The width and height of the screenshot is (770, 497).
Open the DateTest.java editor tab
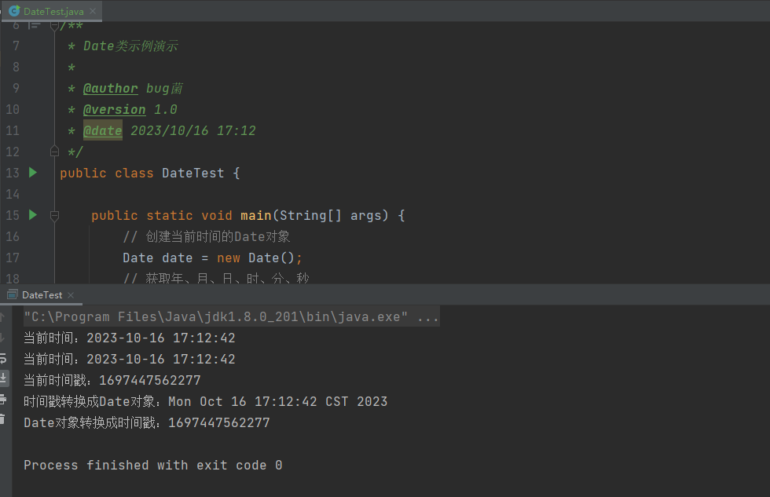53,11
